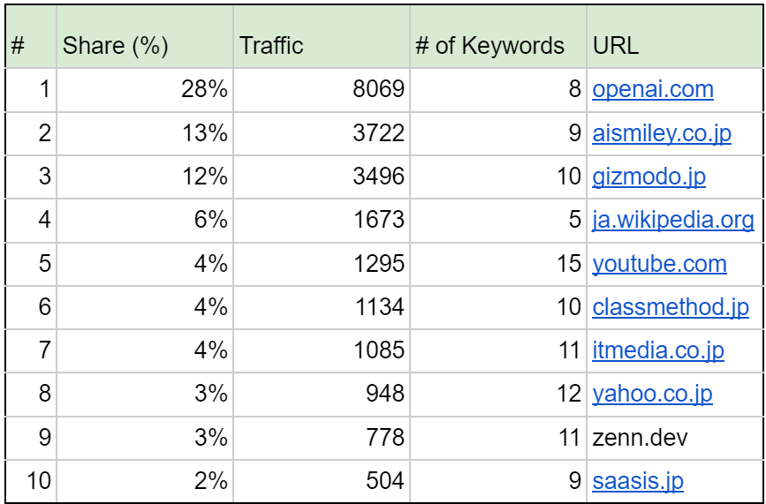Image resolution: width=766 pixels, height=504 pixels.
Task: Select the # of Keywords header
Action: [x=498, y=46]
